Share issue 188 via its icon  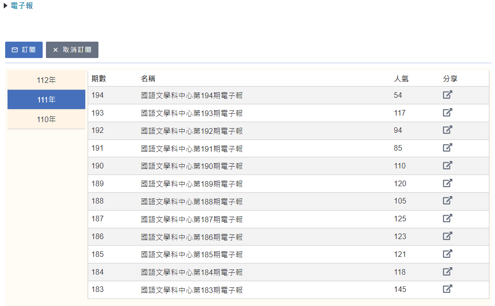(x=447, y=200)
